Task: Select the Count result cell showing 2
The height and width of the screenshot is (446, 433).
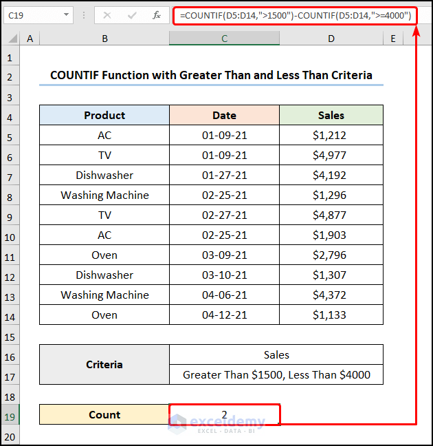Action: click(225, 415)
